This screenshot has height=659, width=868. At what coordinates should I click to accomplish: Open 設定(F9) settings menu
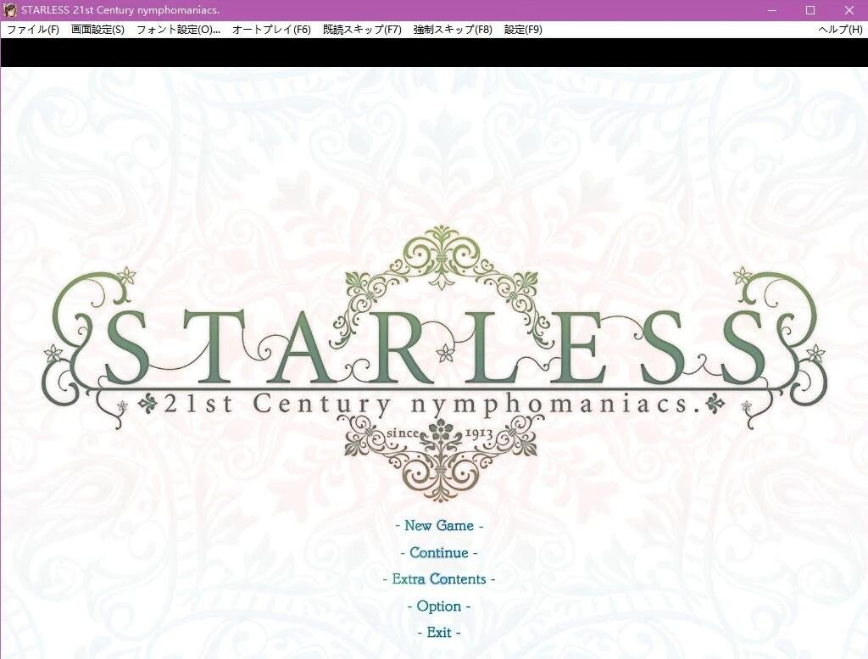click(x=523, y=30)
